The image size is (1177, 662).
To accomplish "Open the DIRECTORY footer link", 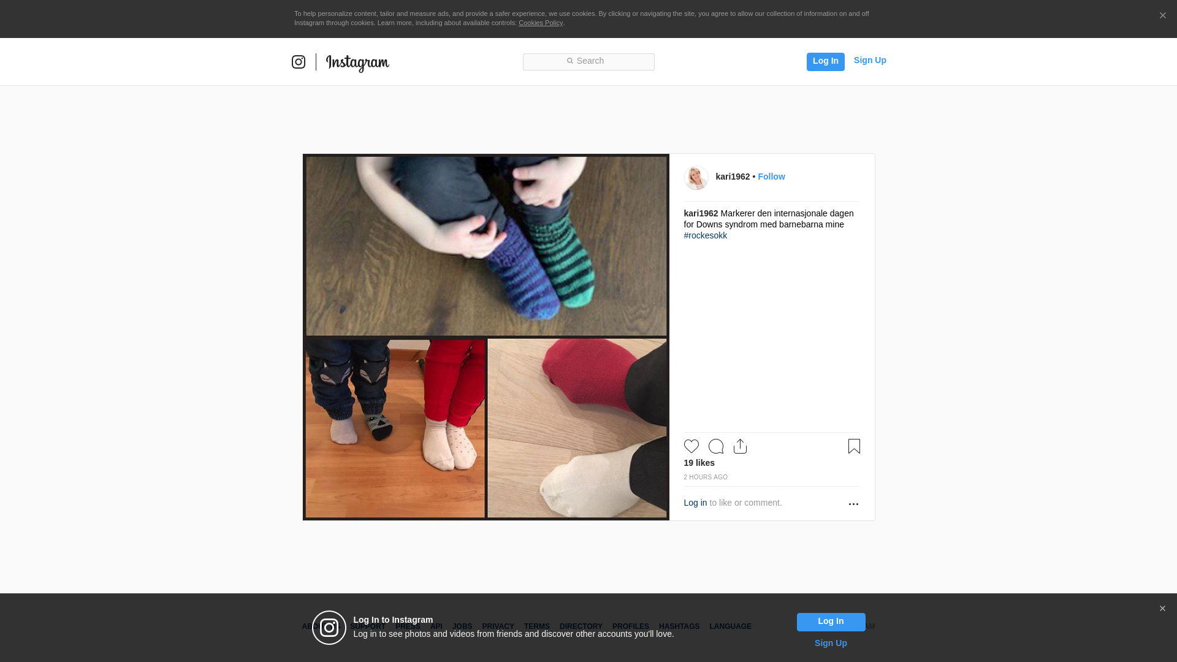I will point(581,626).
